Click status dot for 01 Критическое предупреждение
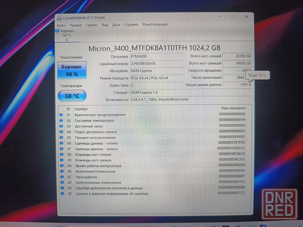This screenshot has height=227, width=303. [x=61, y=115]
